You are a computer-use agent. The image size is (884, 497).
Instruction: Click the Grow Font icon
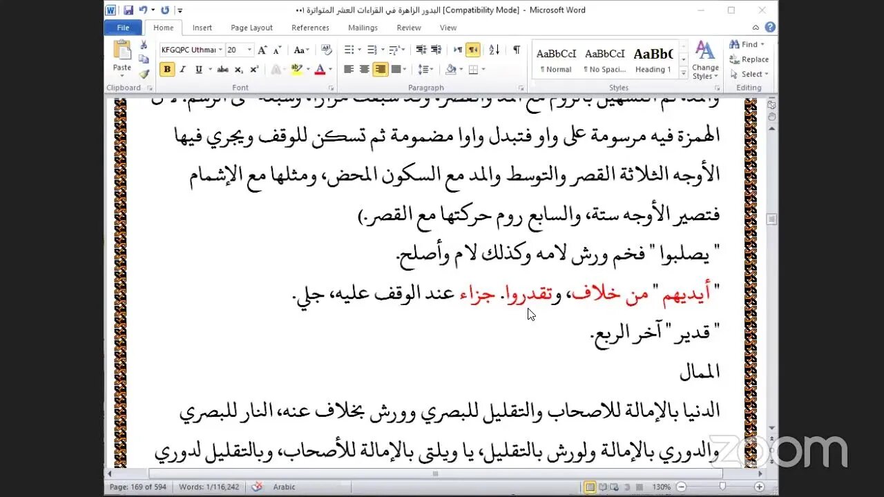(262, 50)
